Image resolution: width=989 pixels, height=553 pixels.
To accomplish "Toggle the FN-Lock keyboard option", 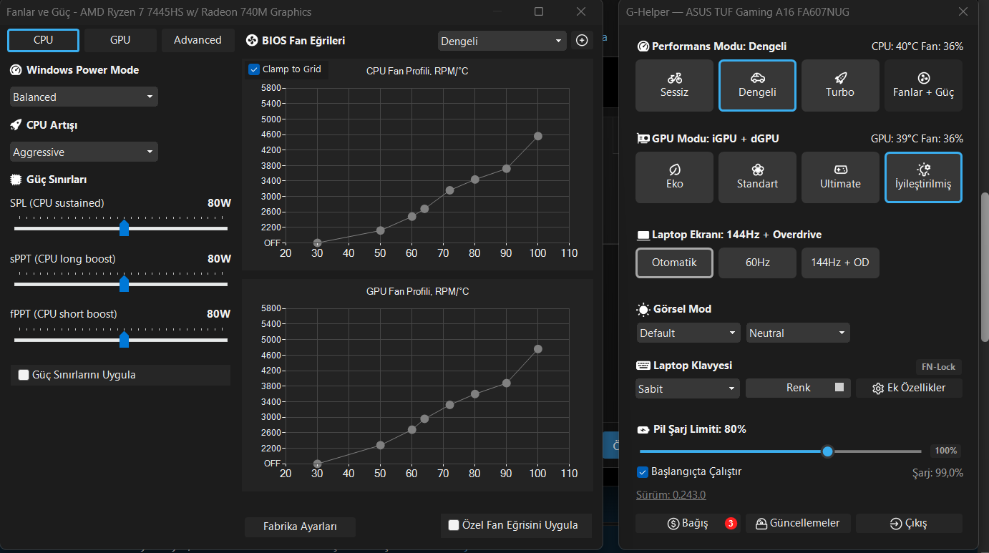I will [x=938, y=367].
